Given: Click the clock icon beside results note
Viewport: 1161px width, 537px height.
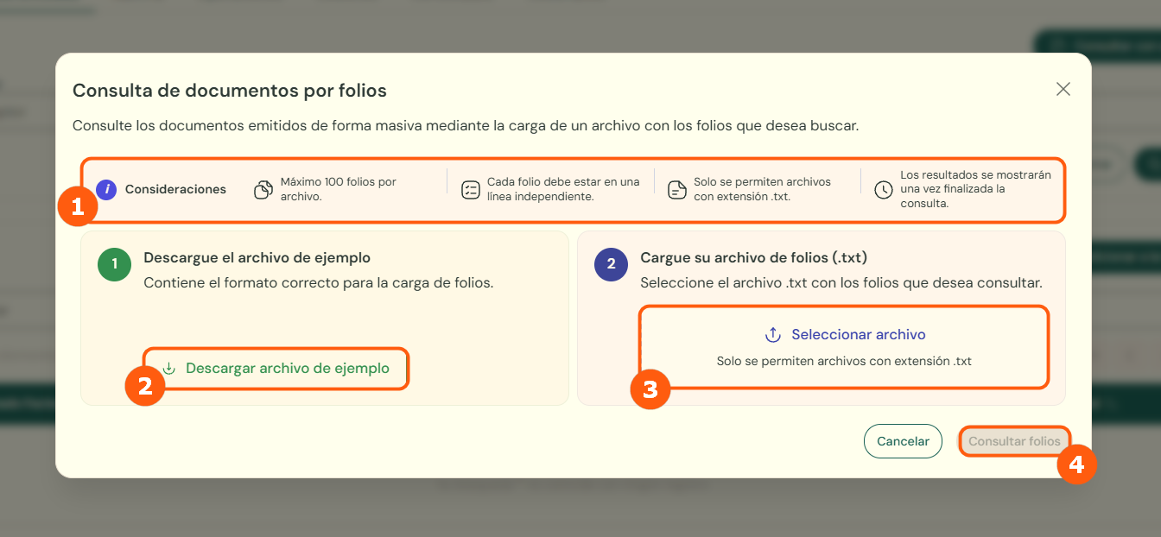Looking at the screenshot, I should tap(883, 190).
